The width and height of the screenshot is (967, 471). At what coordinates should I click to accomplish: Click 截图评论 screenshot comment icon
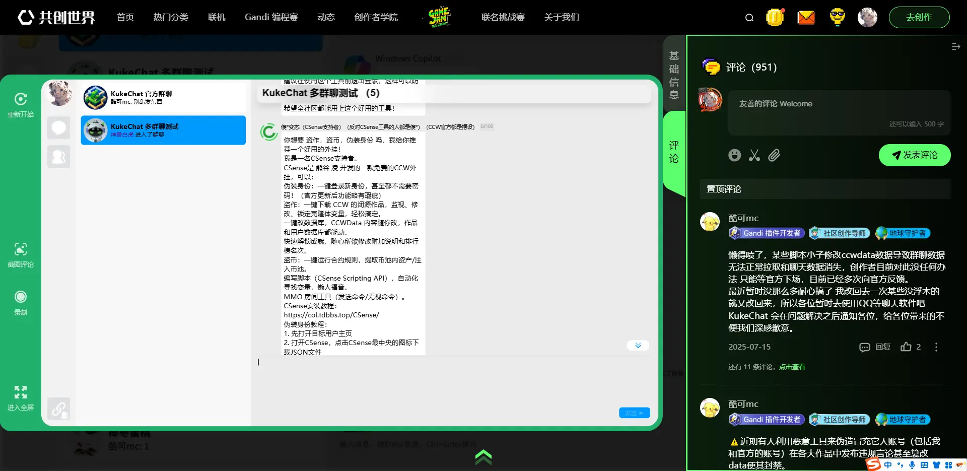tap(21, 254)
